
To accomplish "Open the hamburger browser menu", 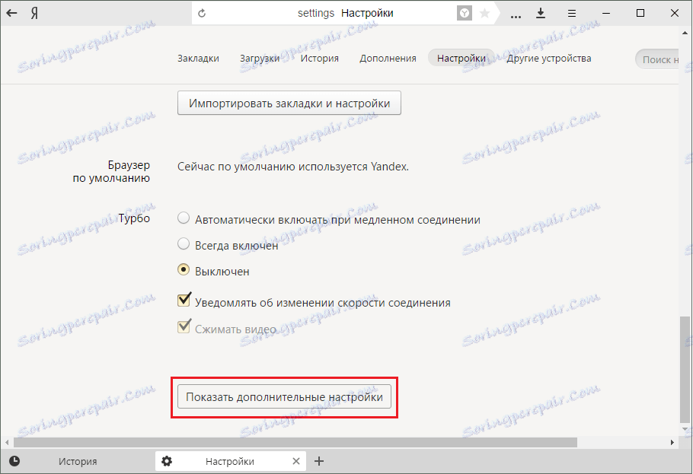I will [x=570, y=13].
